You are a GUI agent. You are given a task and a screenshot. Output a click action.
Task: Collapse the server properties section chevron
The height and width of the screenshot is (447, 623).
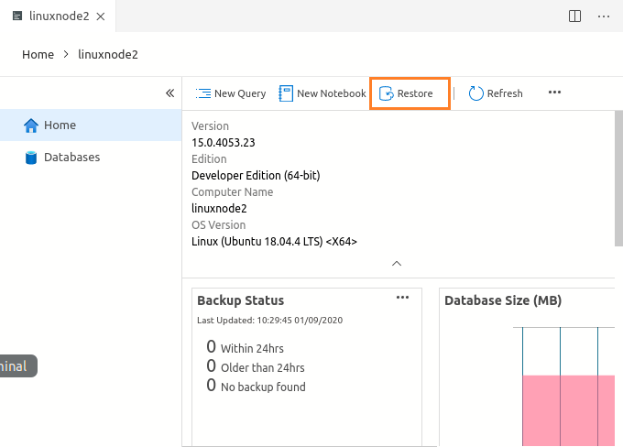(x=397, y=264)
